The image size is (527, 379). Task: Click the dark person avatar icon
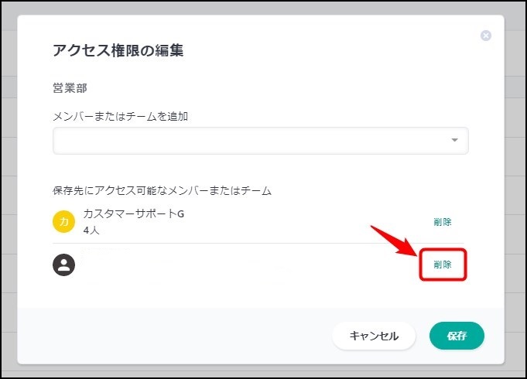tap(63, 265)
